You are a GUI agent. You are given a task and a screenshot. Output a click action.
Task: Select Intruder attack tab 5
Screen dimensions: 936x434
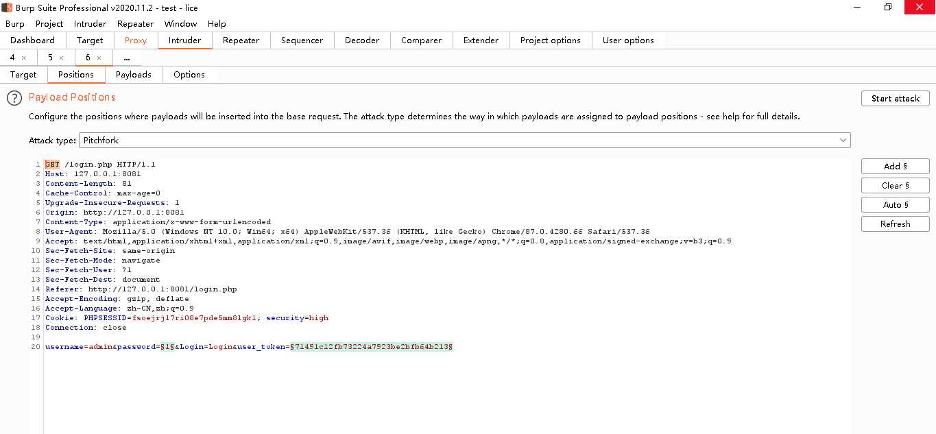pyautogui.click(x=50, y=58)
